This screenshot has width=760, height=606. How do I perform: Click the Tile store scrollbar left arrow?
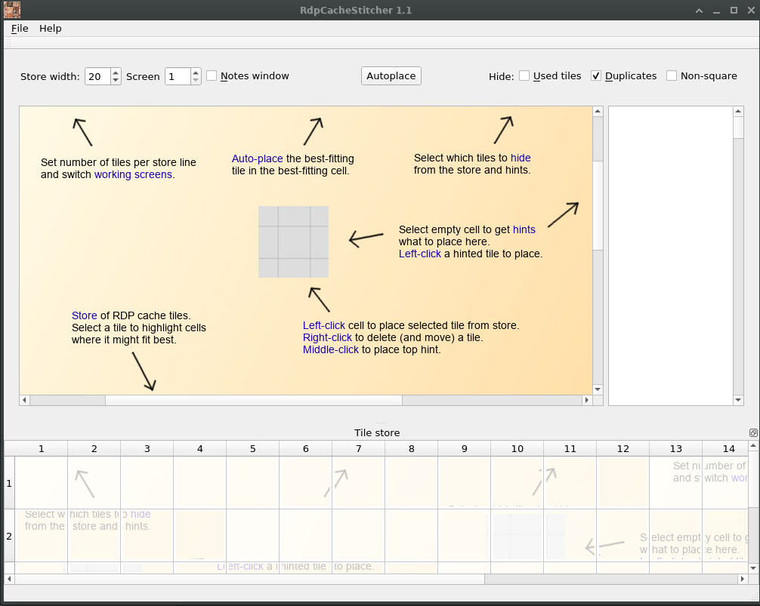9,579
